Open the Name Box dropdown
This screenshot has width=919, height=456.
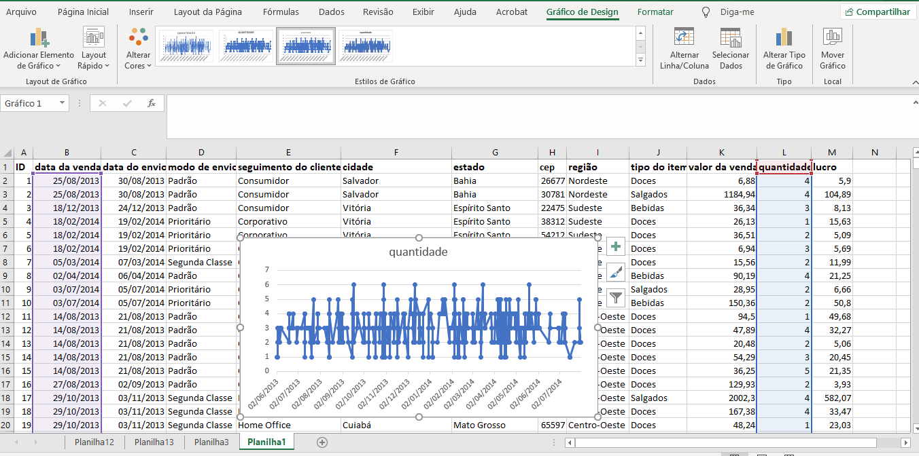[63, 103]
